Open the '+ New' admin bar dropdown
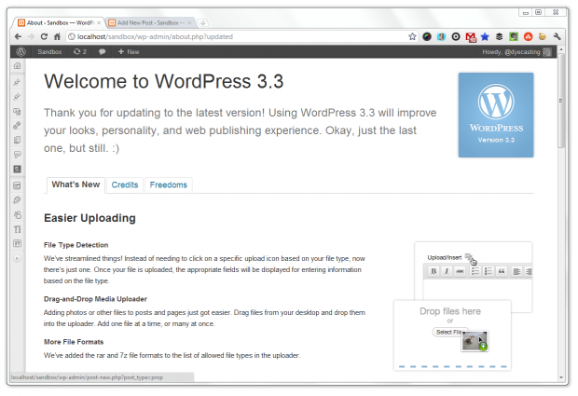This screenshot has width=578, height=396. pyautogui.click(x=129, y=52)
